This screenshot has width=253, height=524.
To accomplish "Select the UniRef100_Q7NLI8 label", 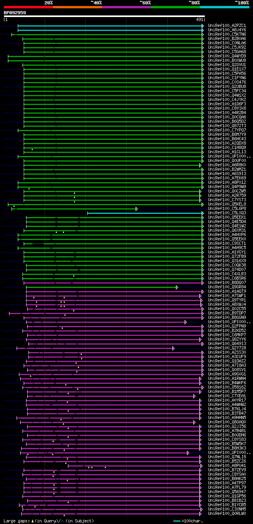I will pos(227,457).
